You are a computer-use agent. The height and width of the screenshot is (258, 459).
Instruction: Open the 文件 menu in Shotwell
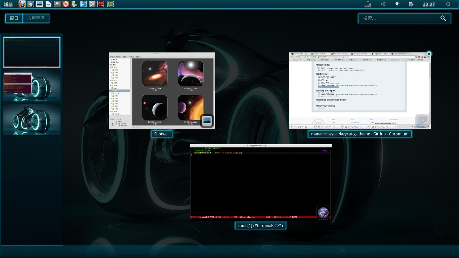[112, 57]
